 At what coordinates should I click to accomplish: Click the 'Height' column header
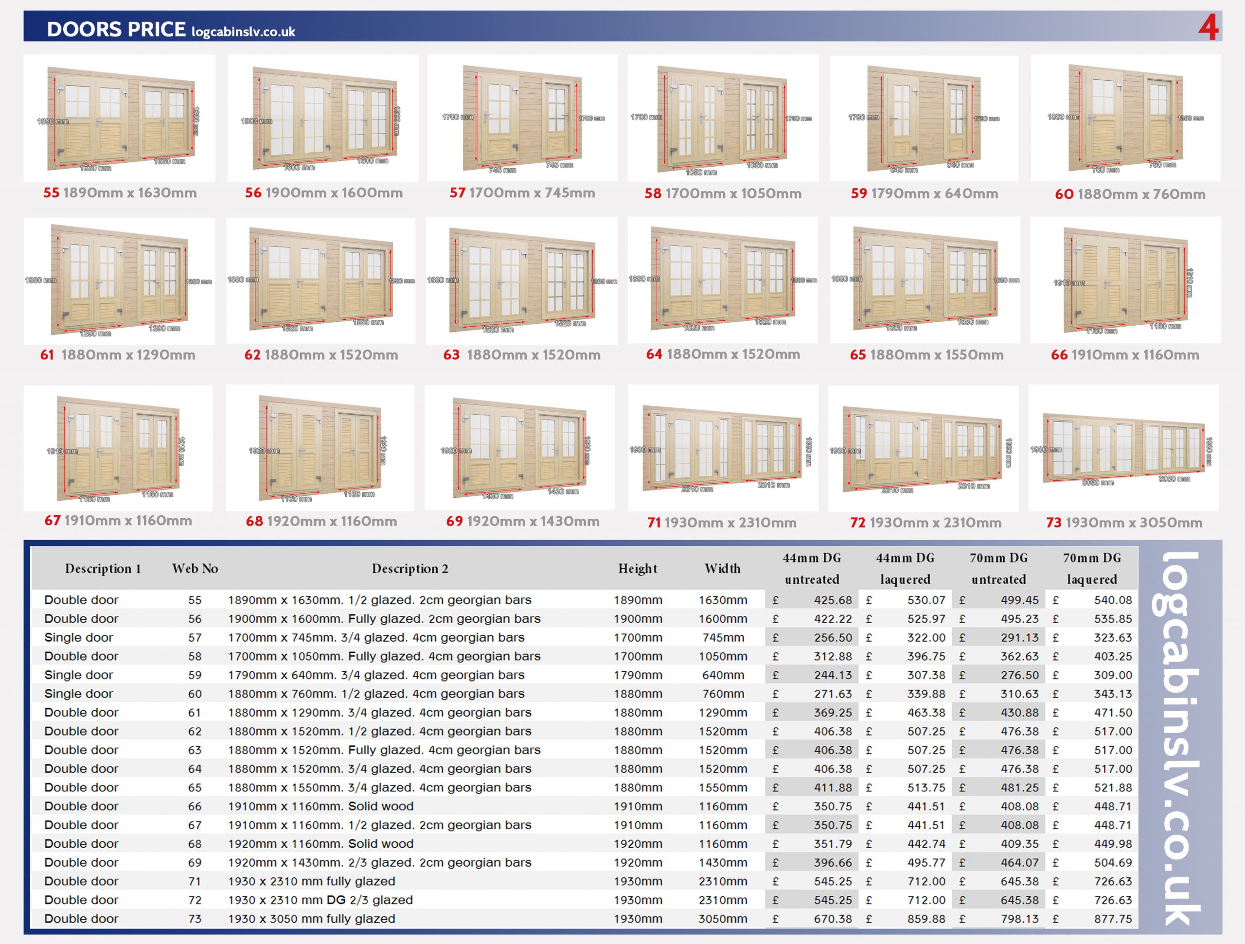(637, 568)
